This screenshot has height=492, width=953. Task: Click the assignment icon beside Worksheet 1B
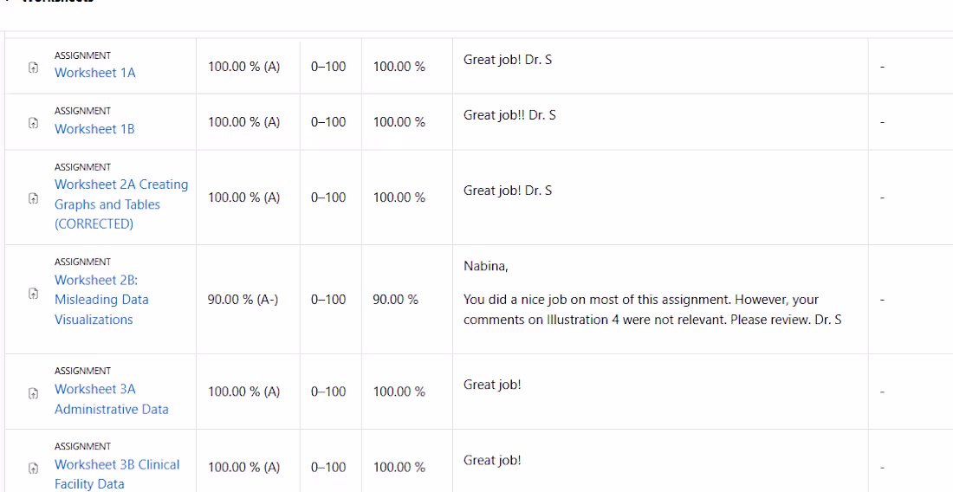point(34,123)
